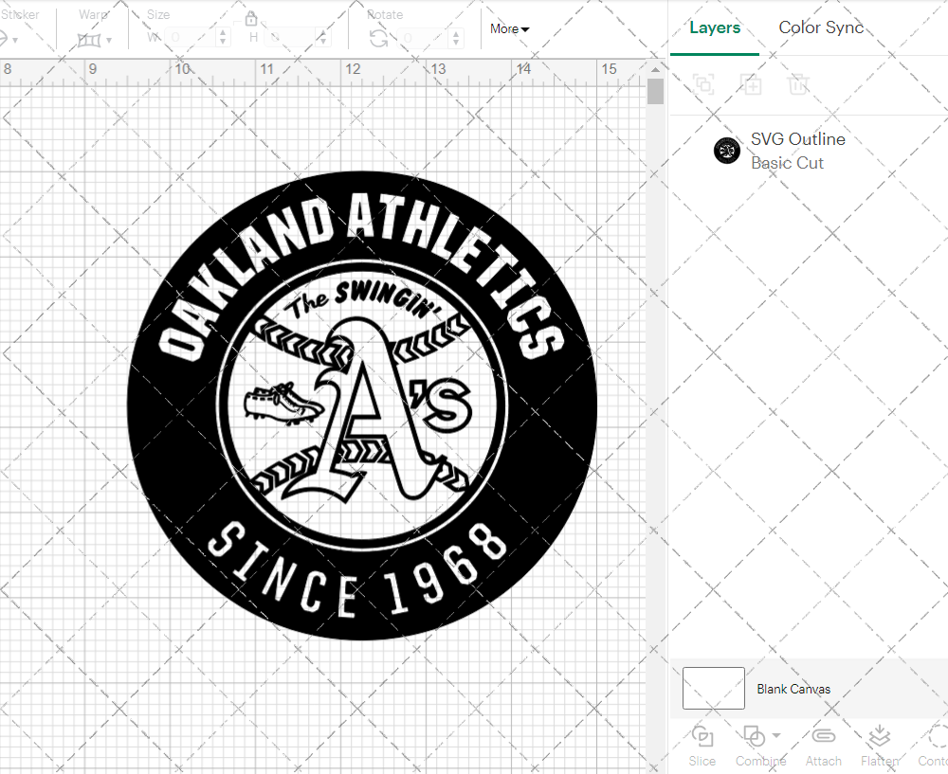Switch to the Layers tab

coord(715,27)
